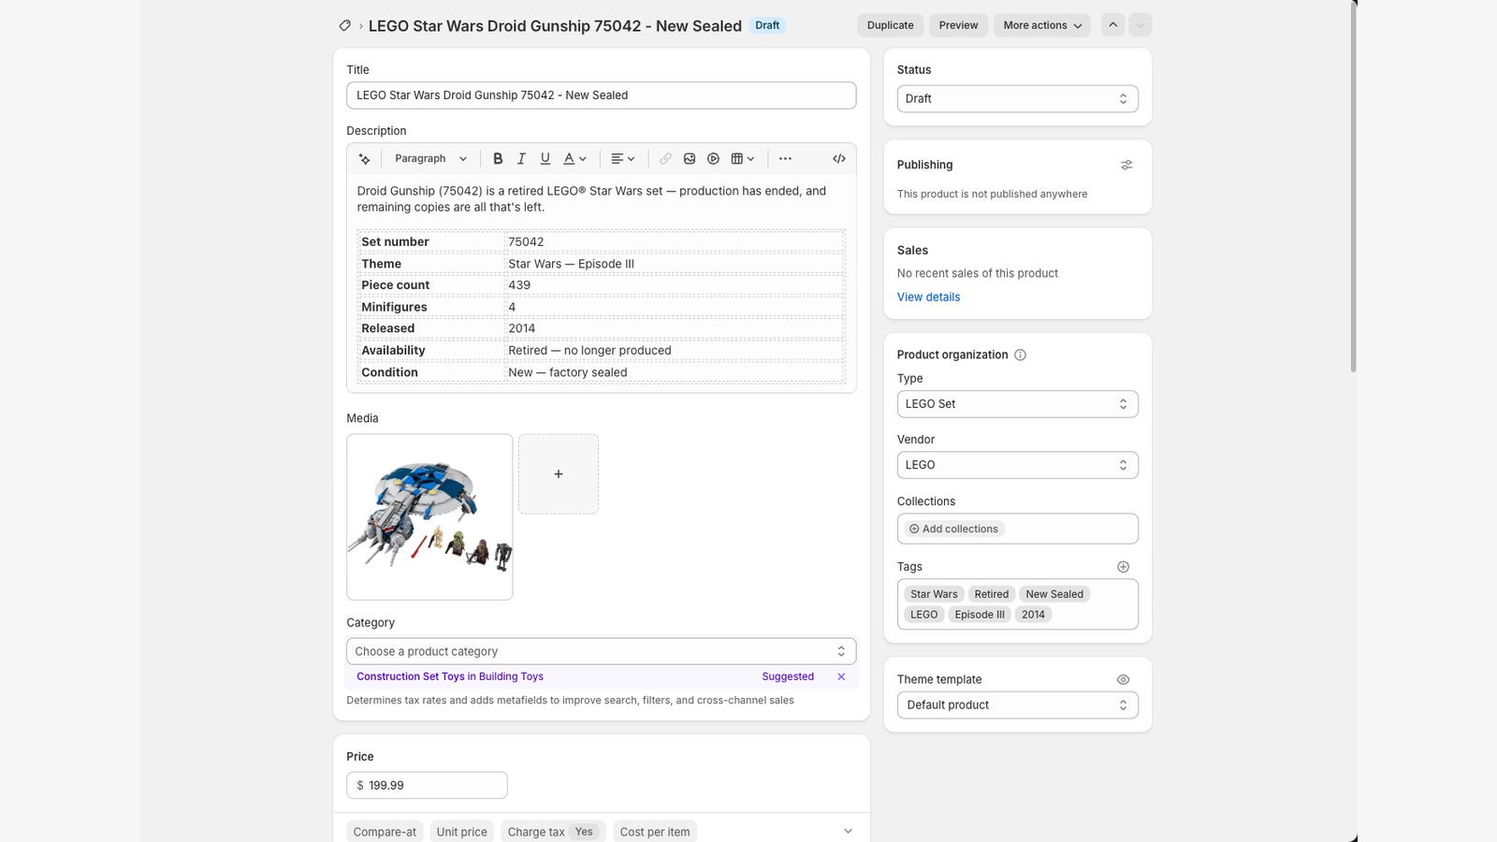
Task: Go to previous product arrow
Action: tap(1112, 25)
